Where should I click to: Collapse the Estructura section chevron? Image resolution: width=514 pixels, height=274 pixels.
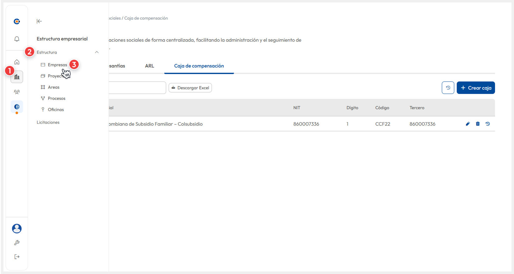point(97,52)
